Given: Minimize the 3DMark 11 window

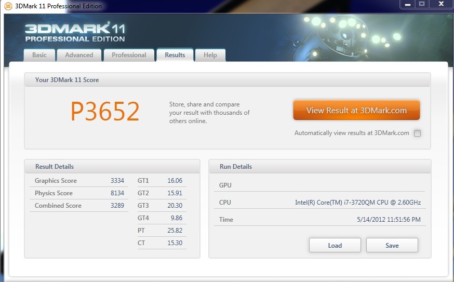Looking at the screenshot, I should pos(408,4).
